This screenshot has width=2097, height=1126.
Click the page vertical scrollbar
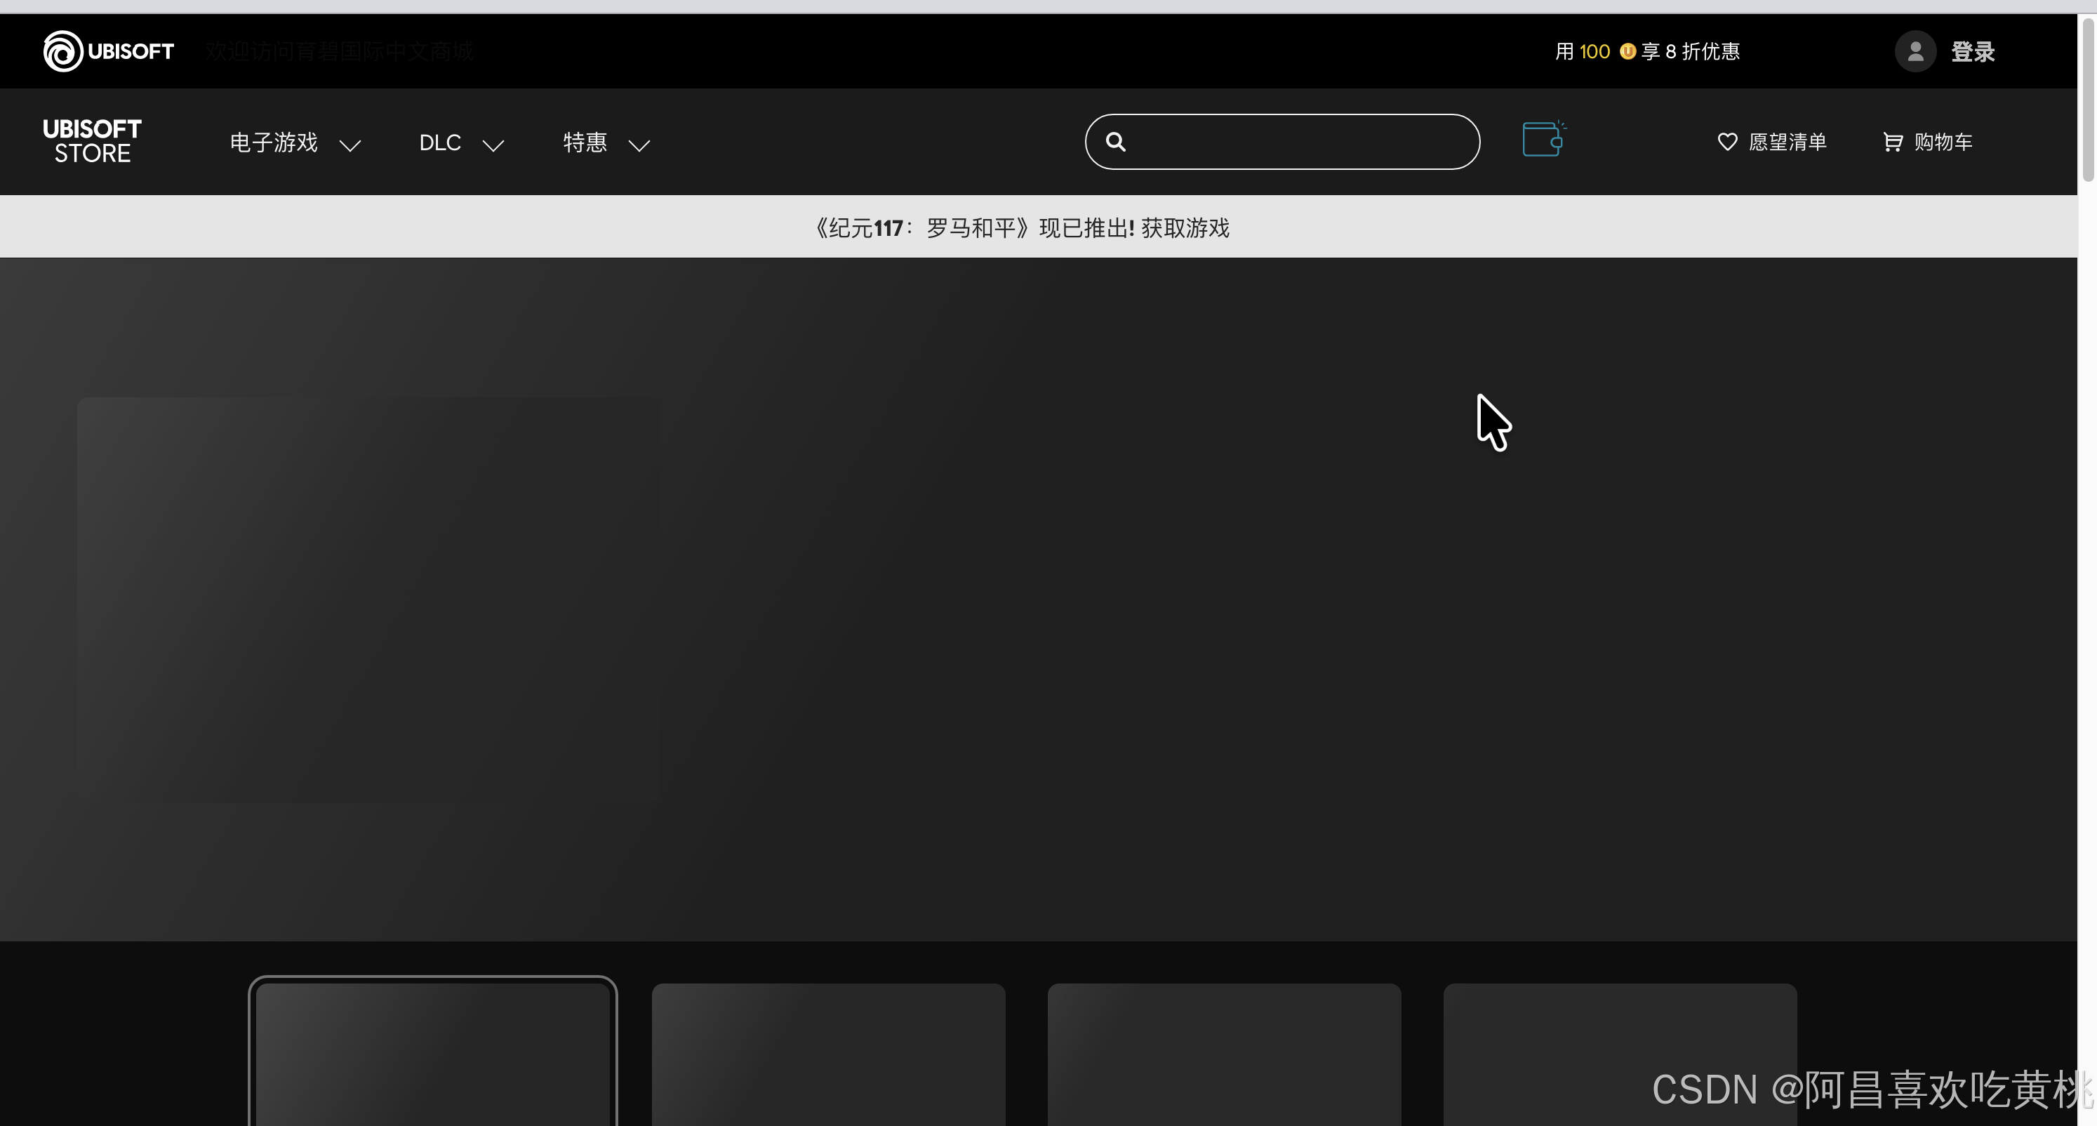pyautogui.click(x=2087, y=98)
